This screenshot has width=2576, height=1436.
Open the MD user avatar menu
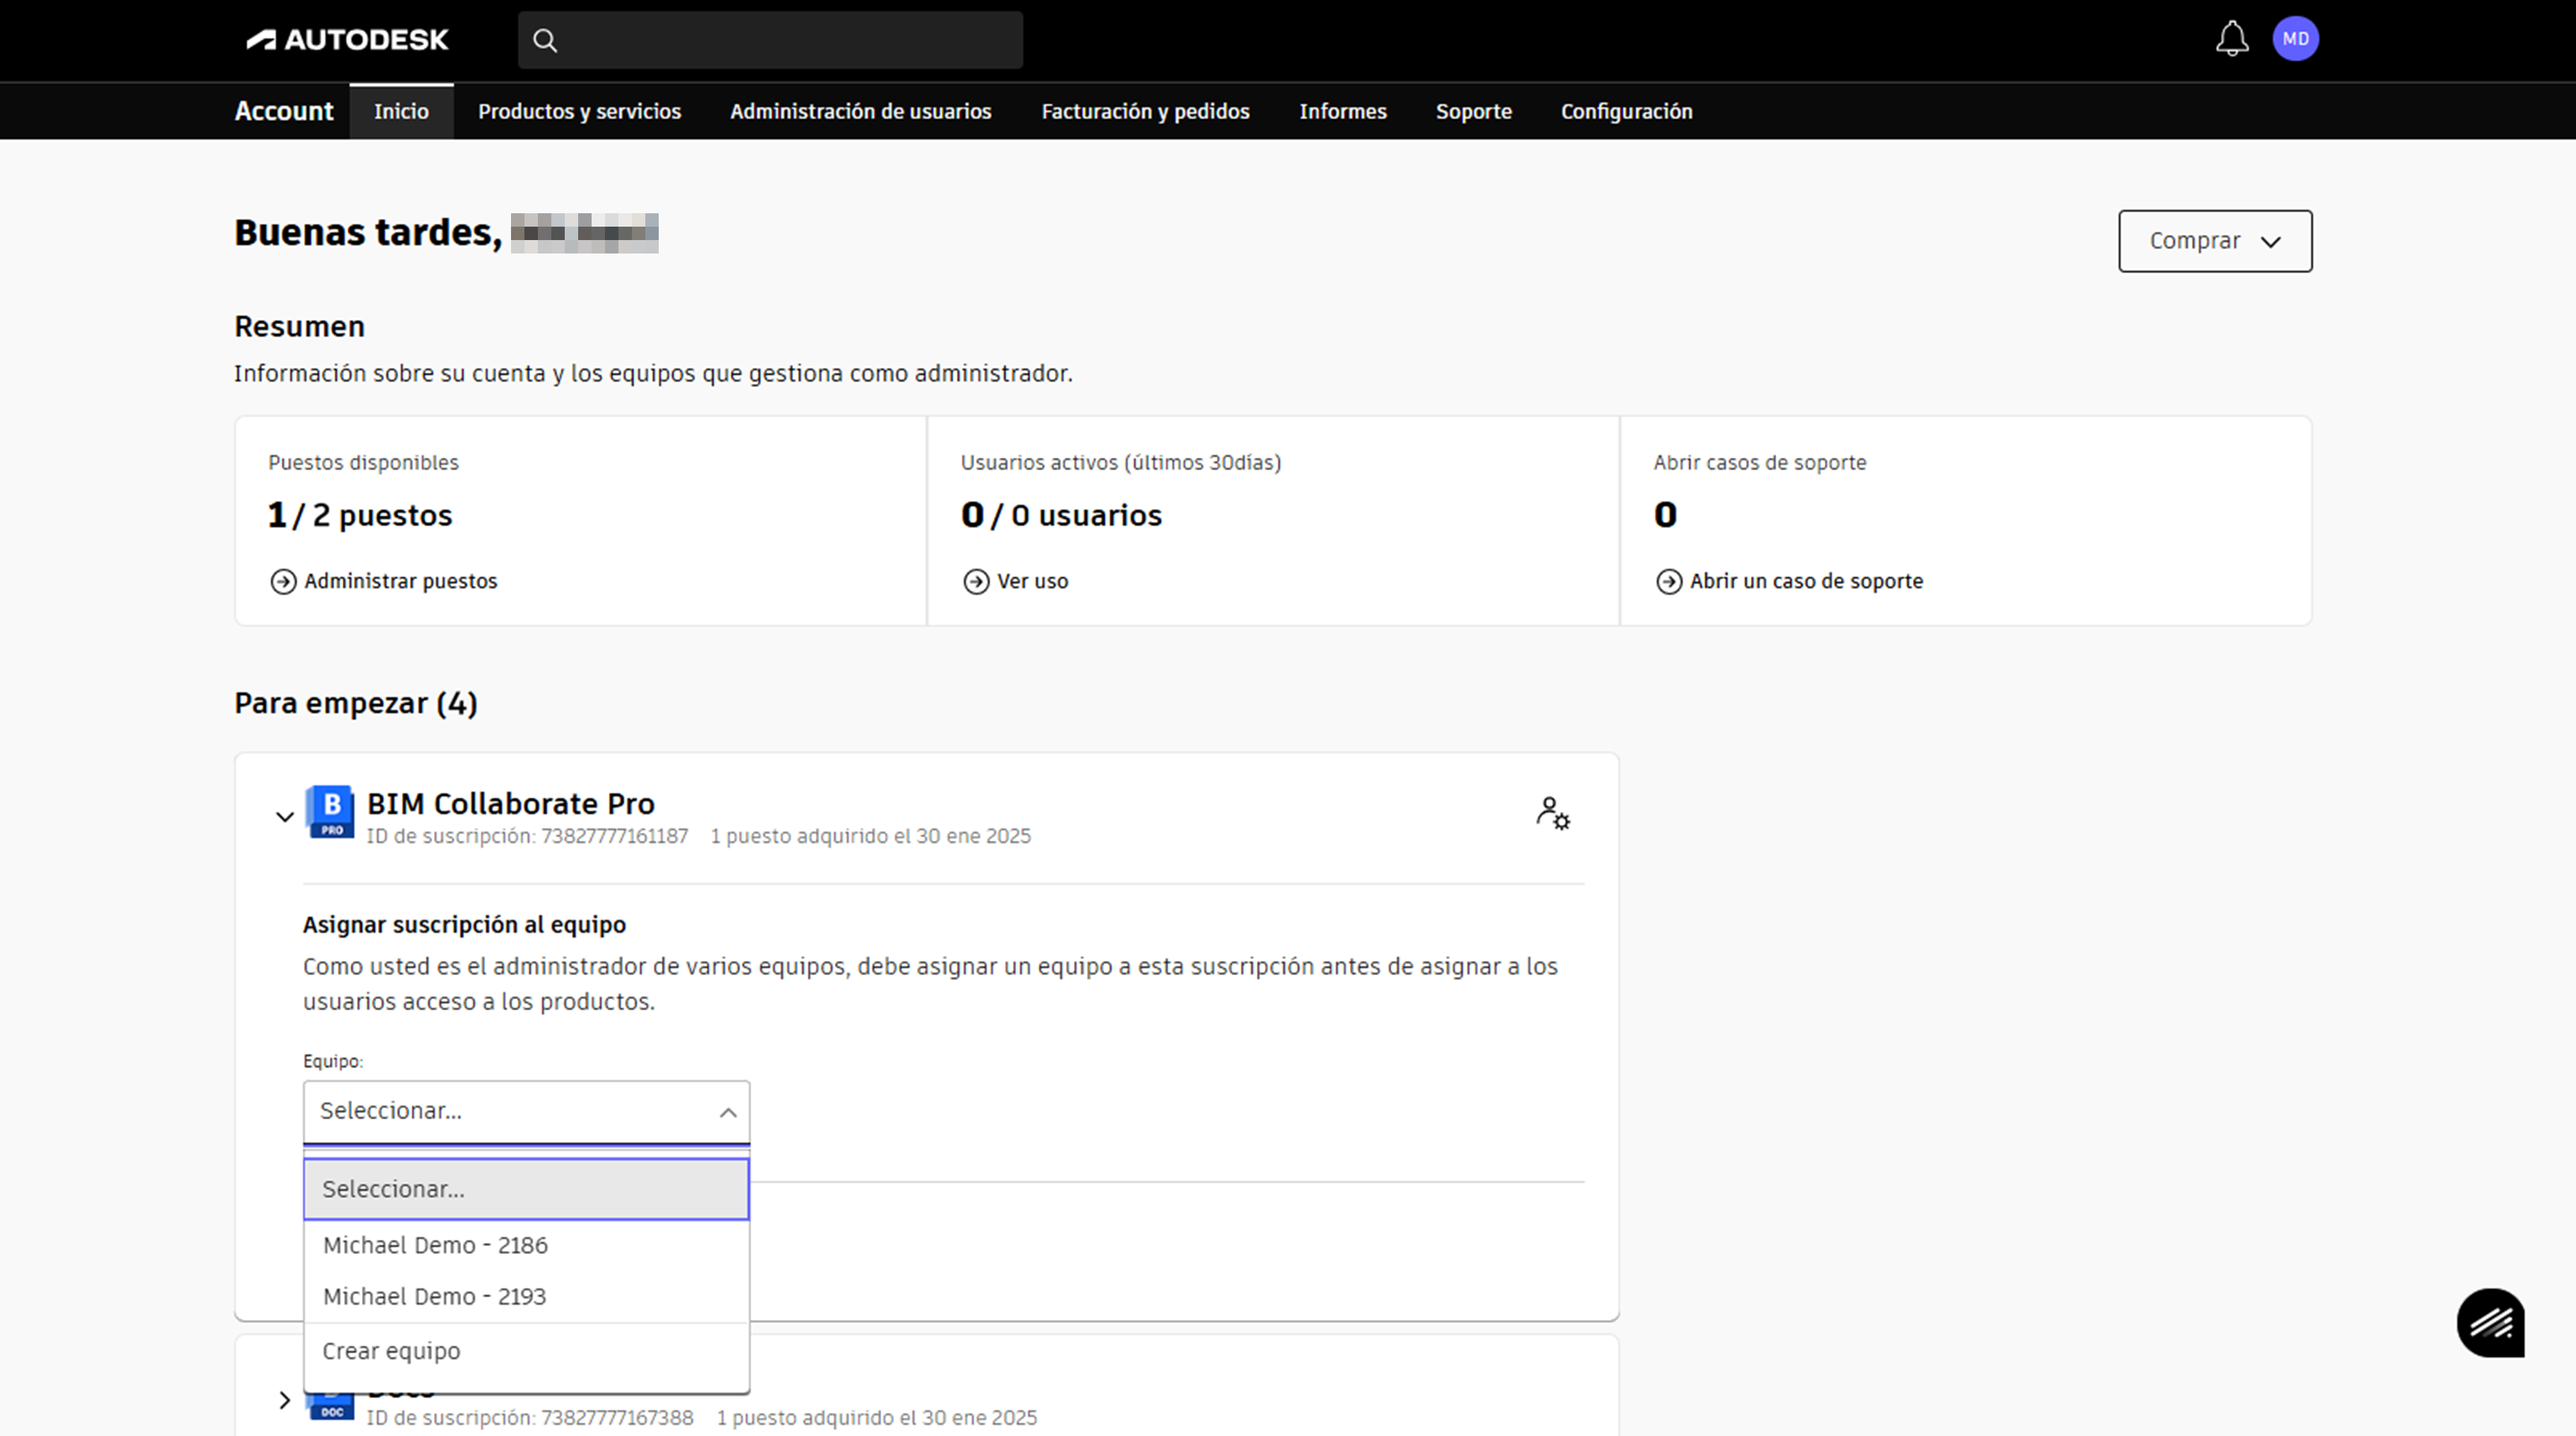[2295, 39]
